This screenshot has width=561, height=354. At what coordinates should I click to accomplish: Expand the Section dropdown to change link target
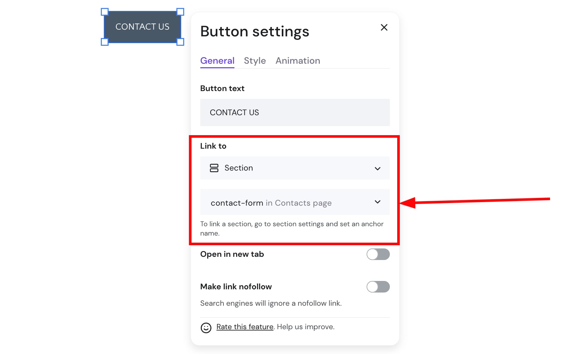295,168
